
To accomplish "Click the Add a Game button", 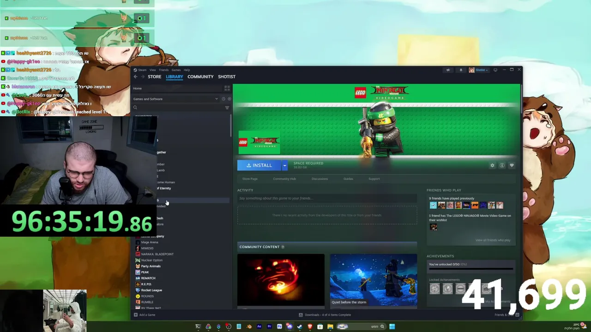I will 144,315.
